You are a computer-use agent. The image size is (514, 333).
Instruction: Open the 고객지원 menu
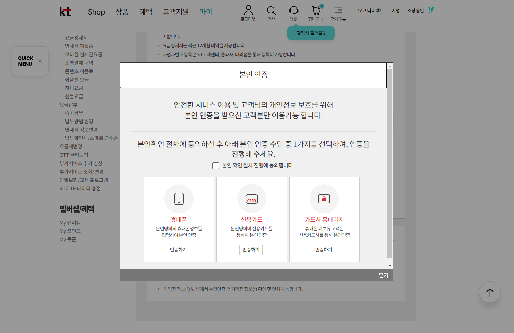(x=176, y=12)
